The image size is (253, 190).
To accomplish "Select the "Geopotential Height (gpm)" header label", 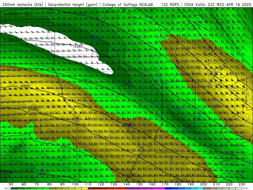I will pyautogui.click(x=73, y=4).
